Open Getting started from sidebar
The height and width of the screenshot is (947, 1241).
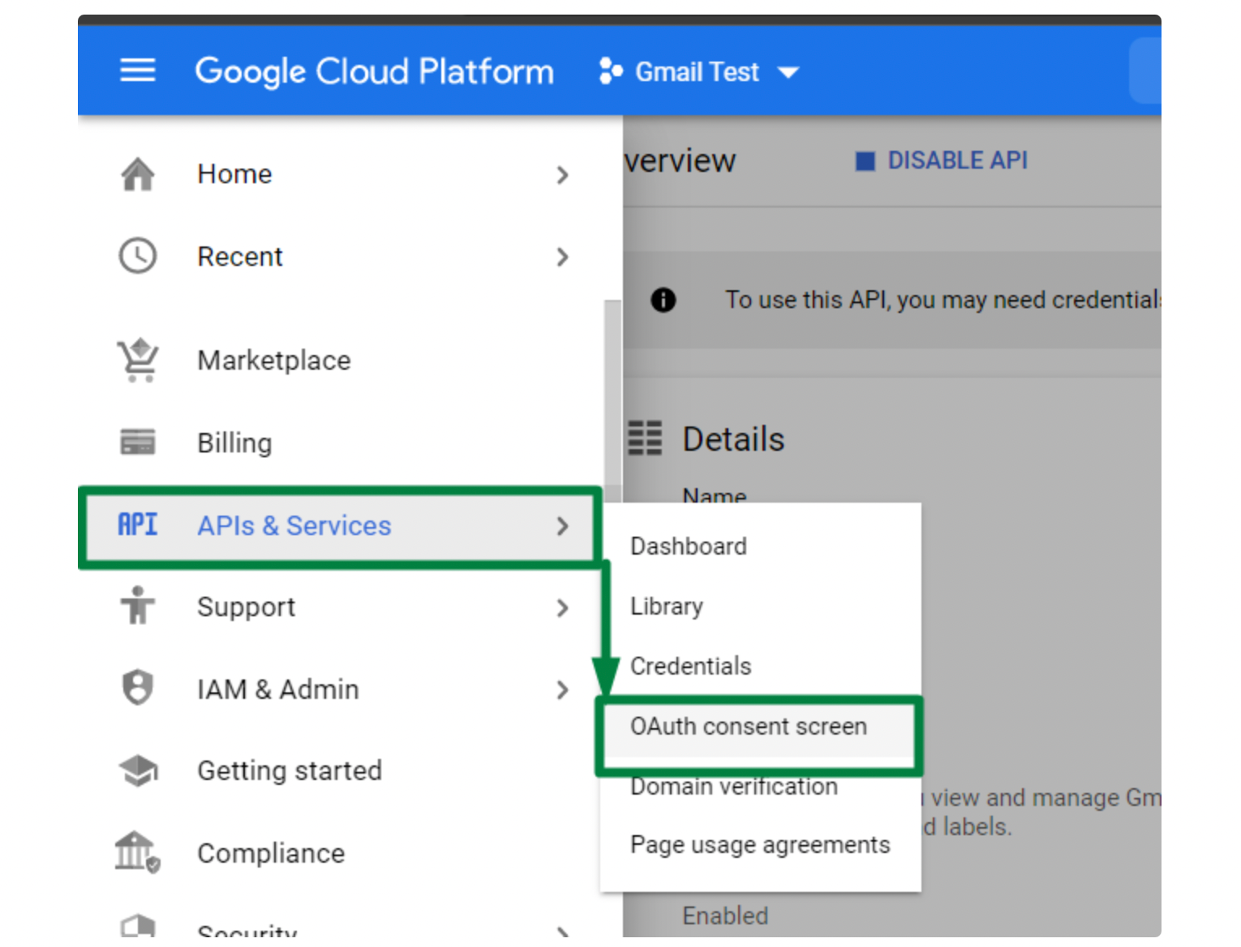[290, 771]
